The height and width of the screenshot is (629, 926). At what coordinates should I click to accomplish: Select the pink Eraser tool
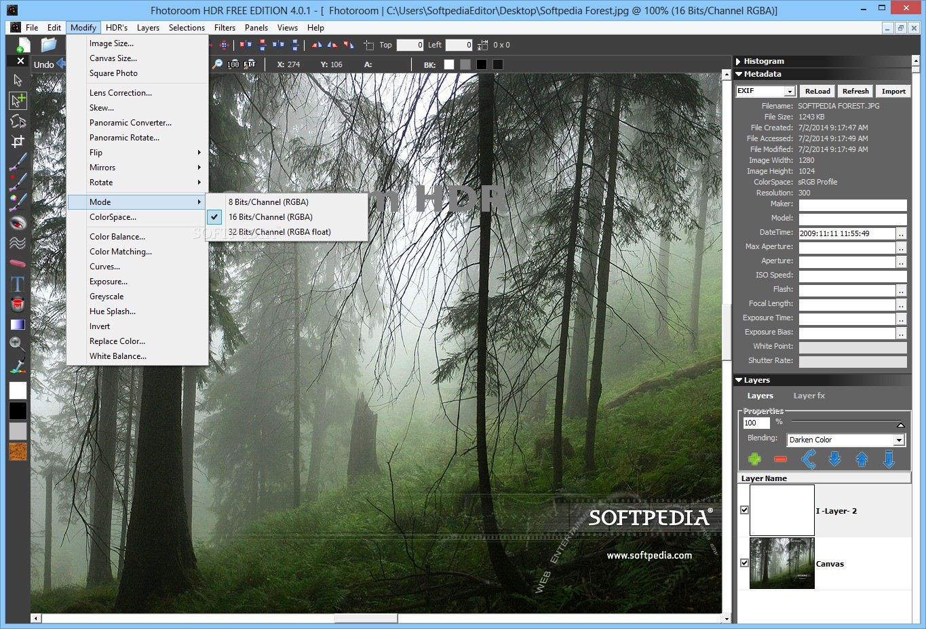pos(18,263)
